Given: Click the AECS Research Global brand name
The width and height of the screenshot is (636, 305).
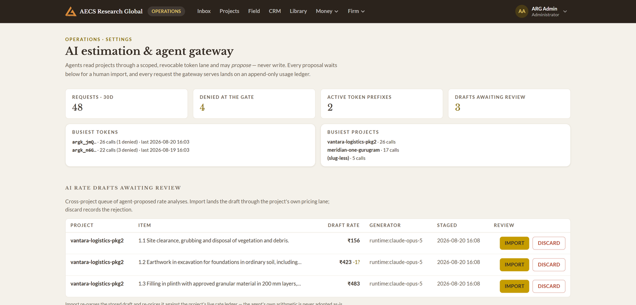Looking at the screenshot, I should pos(111,12).
